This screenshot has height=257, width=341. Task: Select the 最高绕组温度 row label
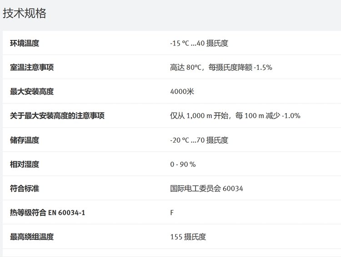32,237
